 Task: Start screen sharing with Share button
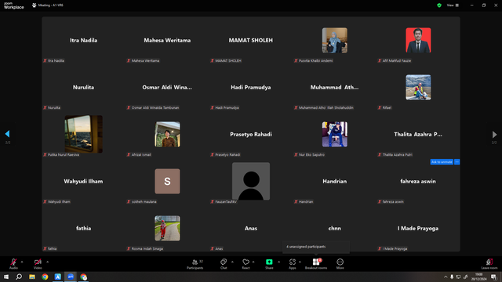click(x=269, y=263)
